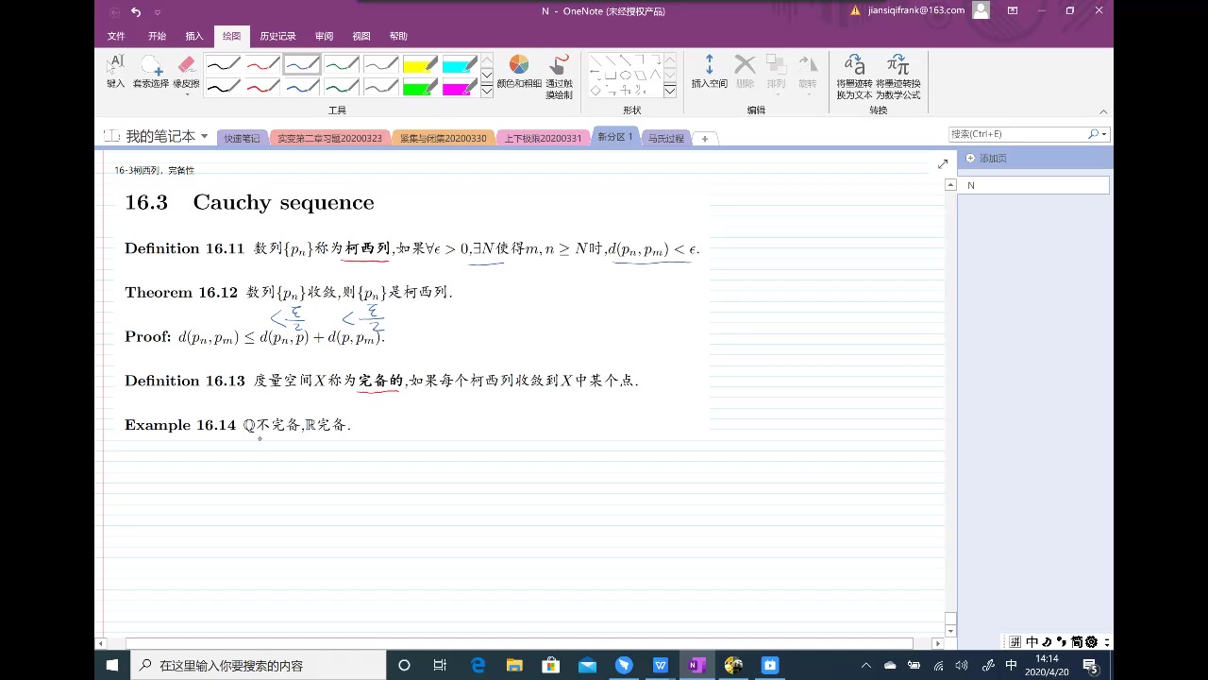The height and width of the screenshot is (680, 1208).
Task: Create a new section with the plus tab
Action: click(x=704, y=138)
